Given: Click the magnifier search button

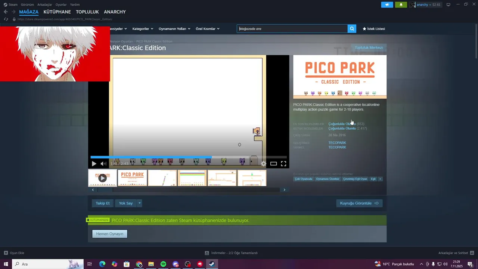Looking at the screenshot, I should point(352,29).
